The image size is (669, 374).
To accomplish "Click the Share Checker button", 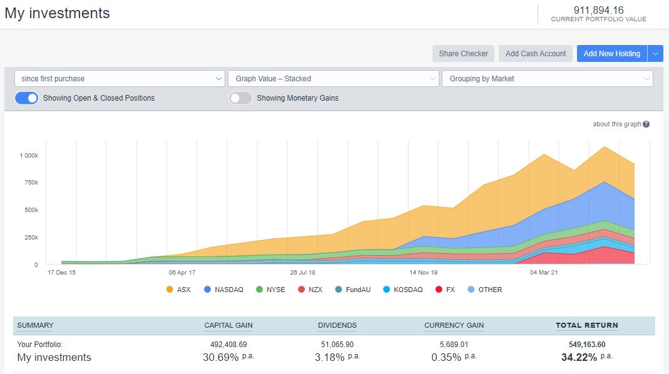I will 463,53.
